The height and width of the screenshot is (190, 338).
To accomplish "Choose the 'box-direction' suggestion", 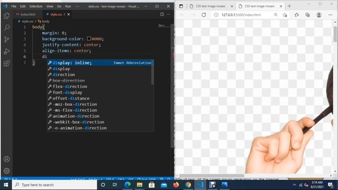I will pyautogui.click(x=100, y=81).
